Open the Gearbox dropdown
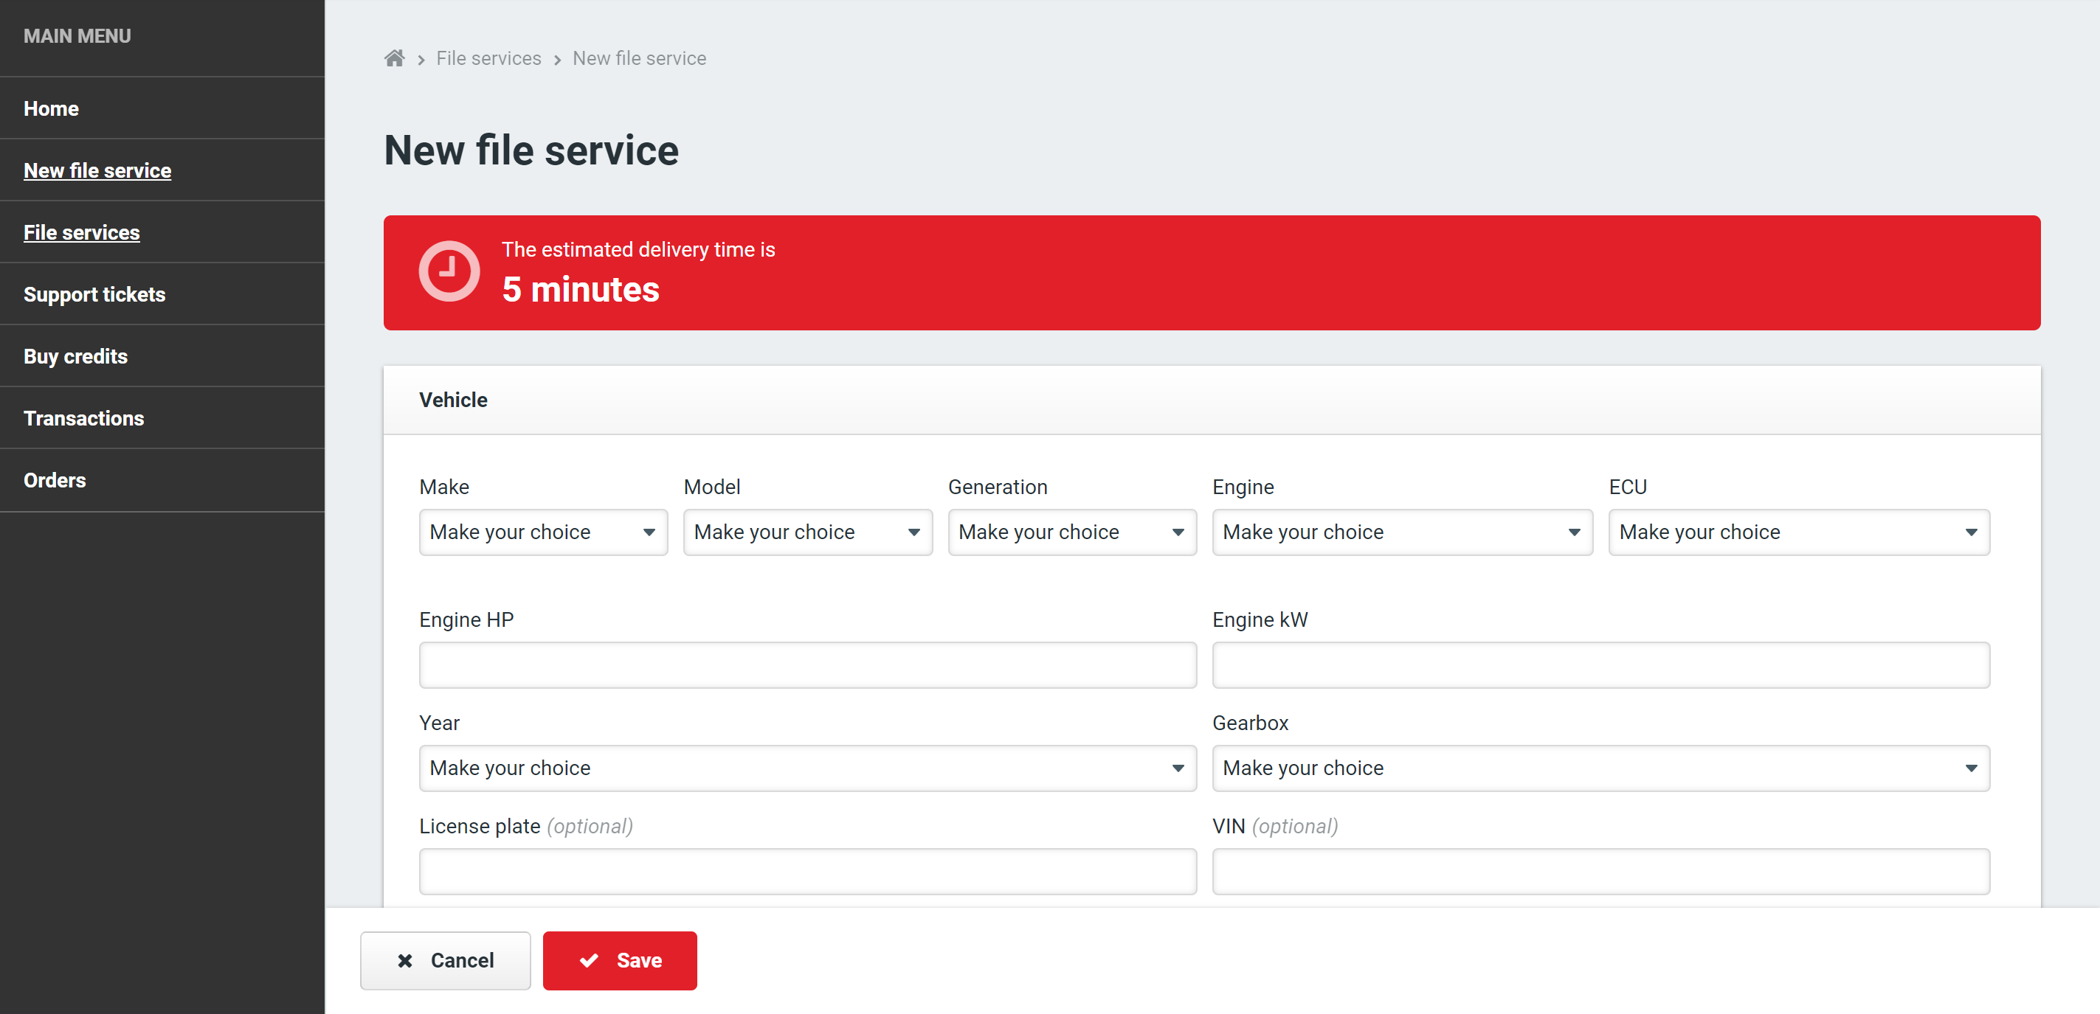This screenshot has width=2100, height=1014. click(1600, 767)
